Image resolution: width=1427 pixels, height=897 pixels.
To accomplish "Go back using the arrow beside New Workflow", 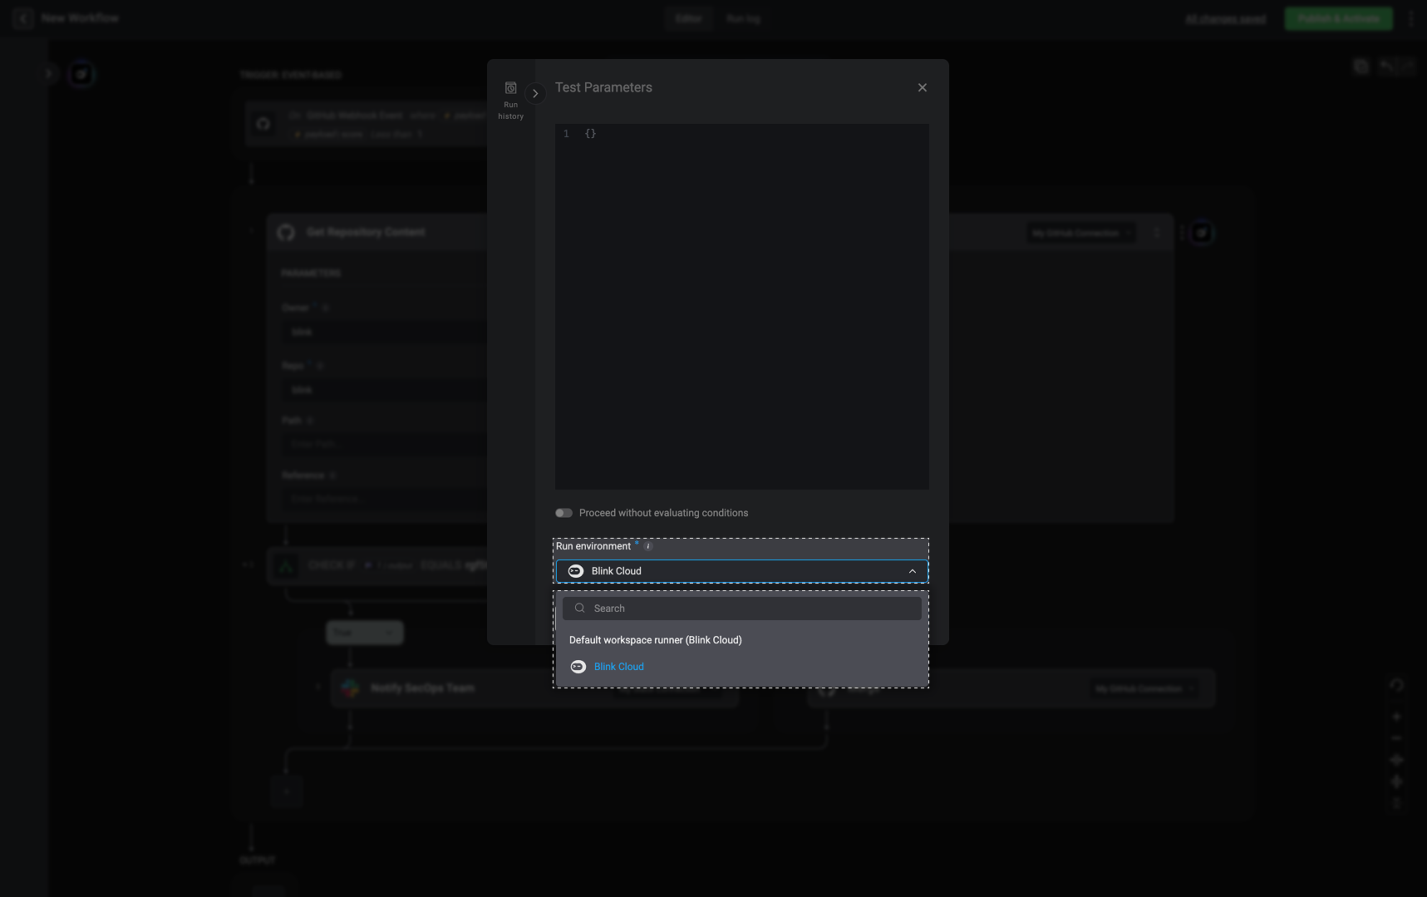I will click(23, 18).
